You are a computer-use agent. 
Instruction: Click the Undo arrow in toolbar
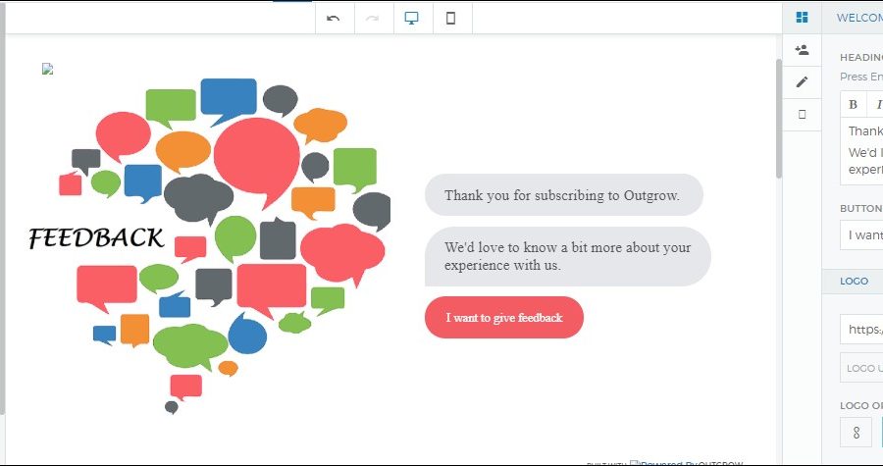334,18
